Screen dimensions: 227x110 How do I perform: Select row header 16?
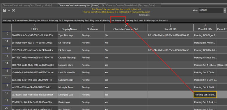click(x=7, y=80)
